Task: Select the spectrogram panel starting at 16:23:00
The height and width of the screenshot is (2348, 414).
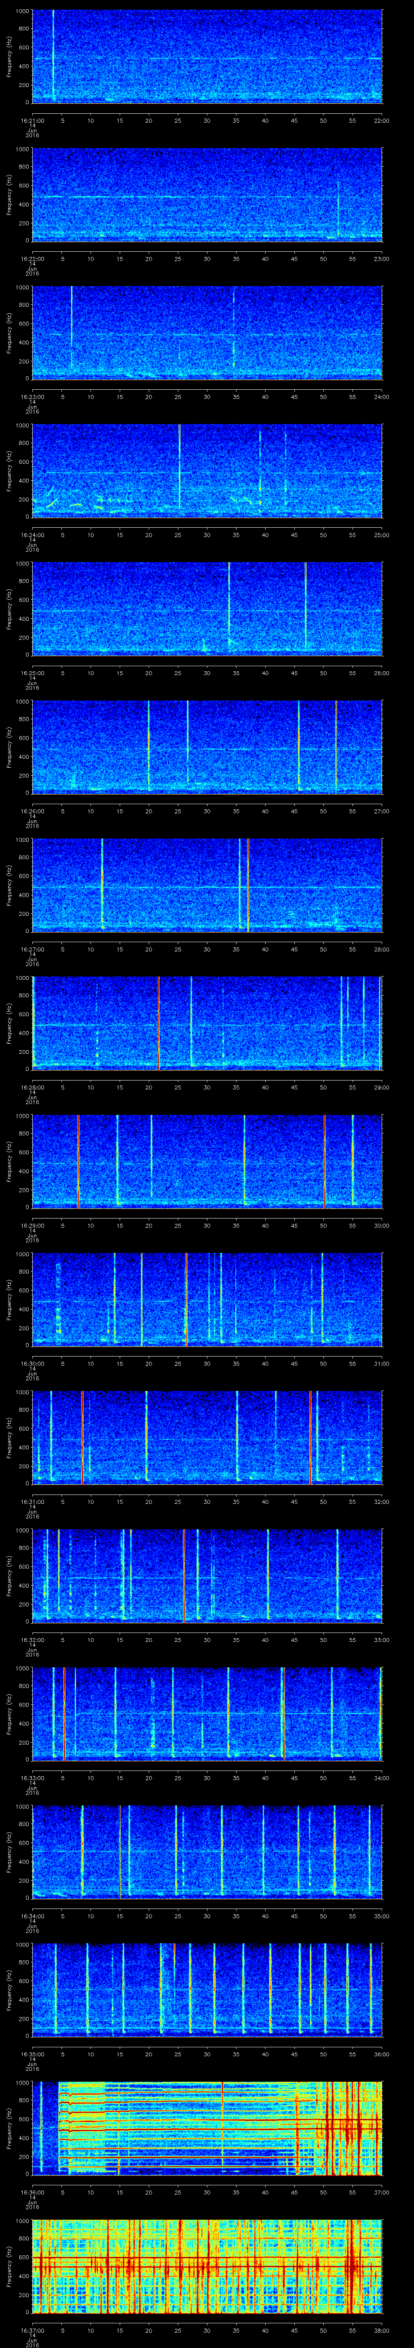Action: point(207,333)
